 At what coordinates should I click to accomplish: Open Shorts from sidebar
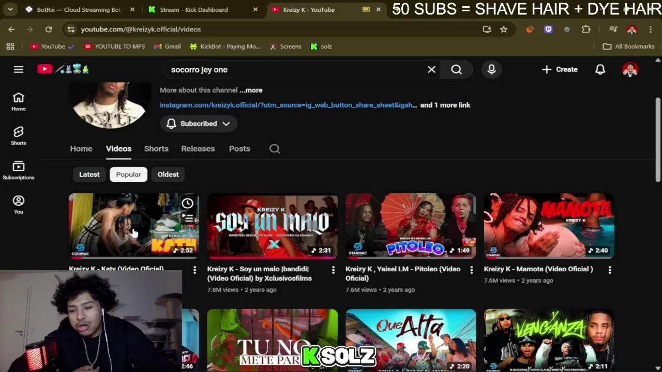coord(19,136)
